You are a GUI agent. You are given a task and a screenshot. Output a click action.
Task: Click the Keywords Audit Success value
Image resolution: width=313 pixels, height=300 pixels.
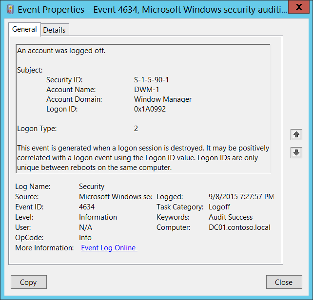tap(231, 217)
